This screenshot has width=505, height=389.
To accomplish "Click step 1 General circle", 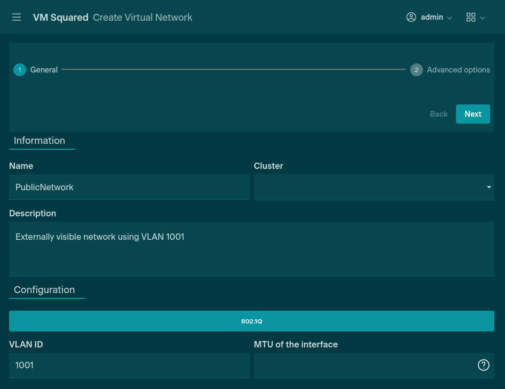I will tap(20, 70).
